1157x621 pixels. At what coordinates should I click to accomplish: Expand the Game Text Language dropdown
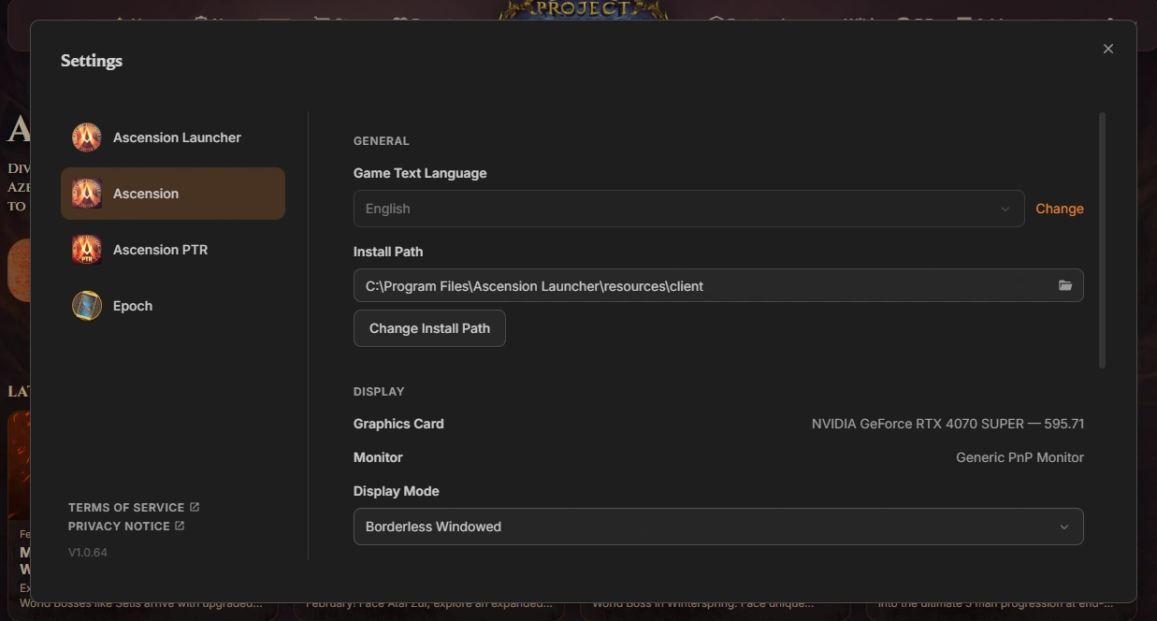coord(689,209)
